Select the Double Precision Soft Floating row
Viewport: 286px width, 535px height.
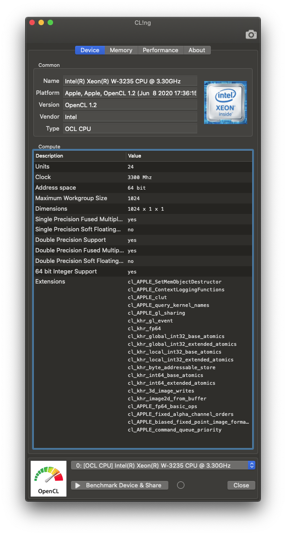[x=143, y=261]
